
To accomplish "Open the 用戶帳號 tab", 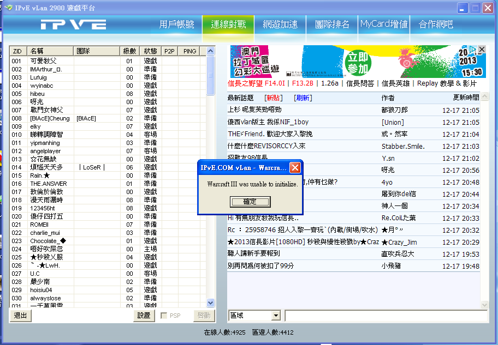I will pos(176,24).
